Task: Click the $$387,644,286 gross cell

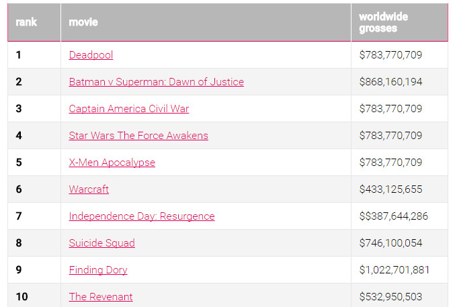Action: [x=393, y=216]
